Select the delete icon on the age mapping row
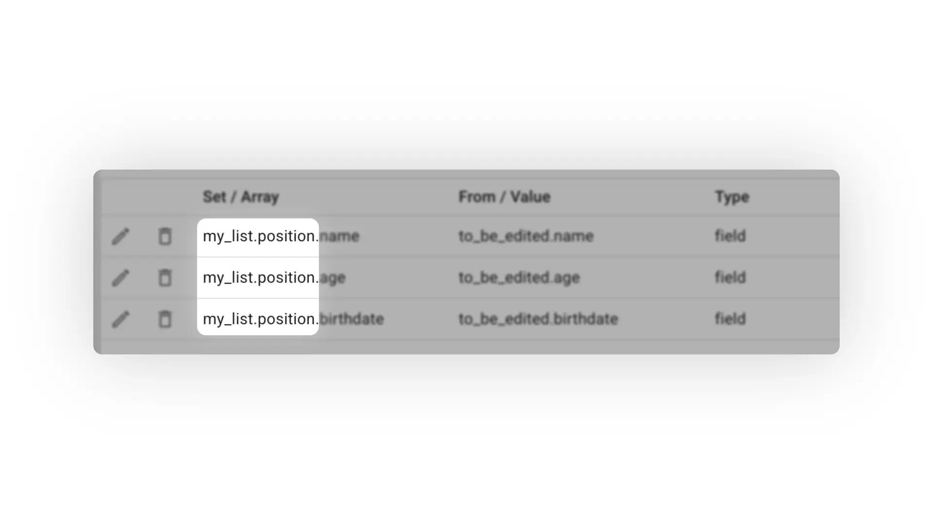The width and height of the screenshot is (933, 524). tap(165, 278)
